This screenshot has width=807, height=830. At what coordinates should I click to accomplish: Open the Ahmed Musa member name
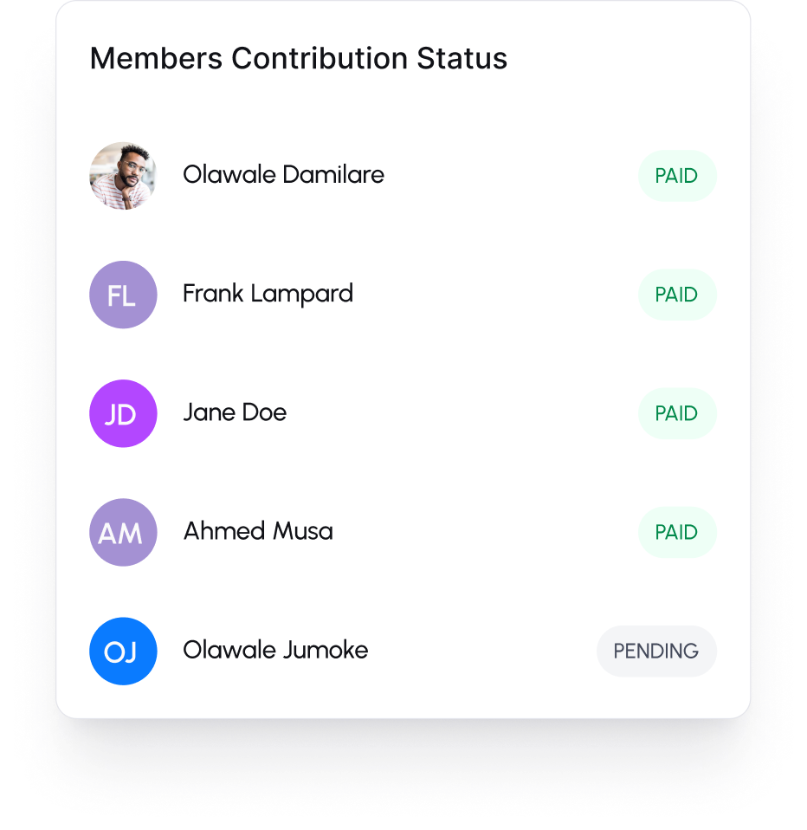click(x=258, y=531)
